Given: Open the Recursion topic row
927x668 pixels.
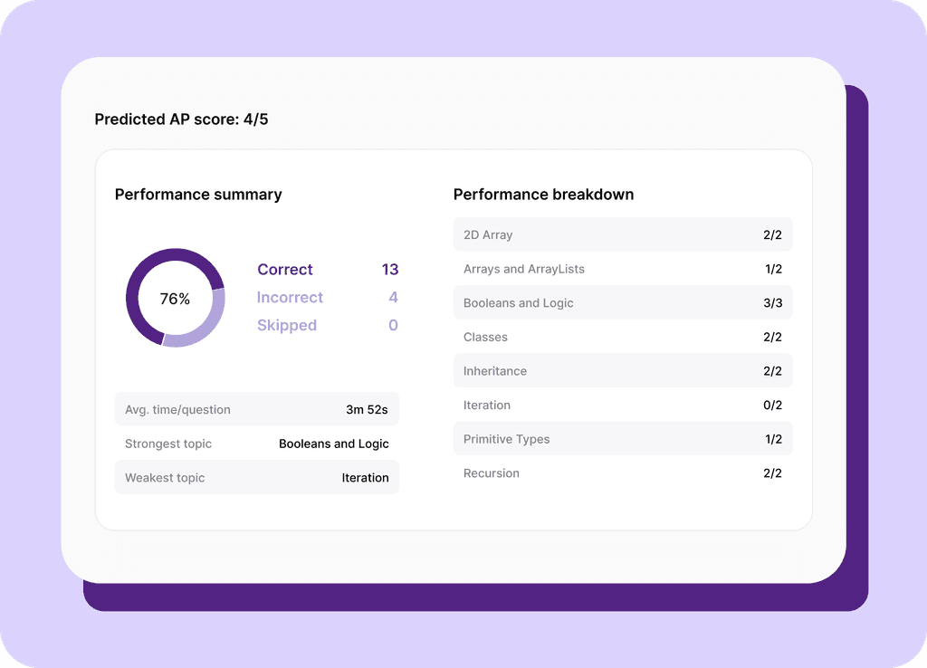Looking at the screenshot, I should (622, 472).
